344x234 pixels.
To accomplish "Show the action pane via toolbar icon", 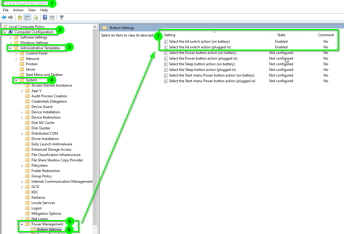I will 52,17.
